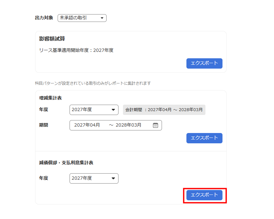Click the 期間 label in 増減集計表

[43, 125]
